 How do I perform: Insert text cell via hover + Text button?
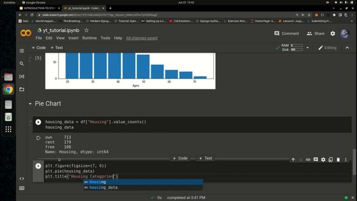(206, 158)
